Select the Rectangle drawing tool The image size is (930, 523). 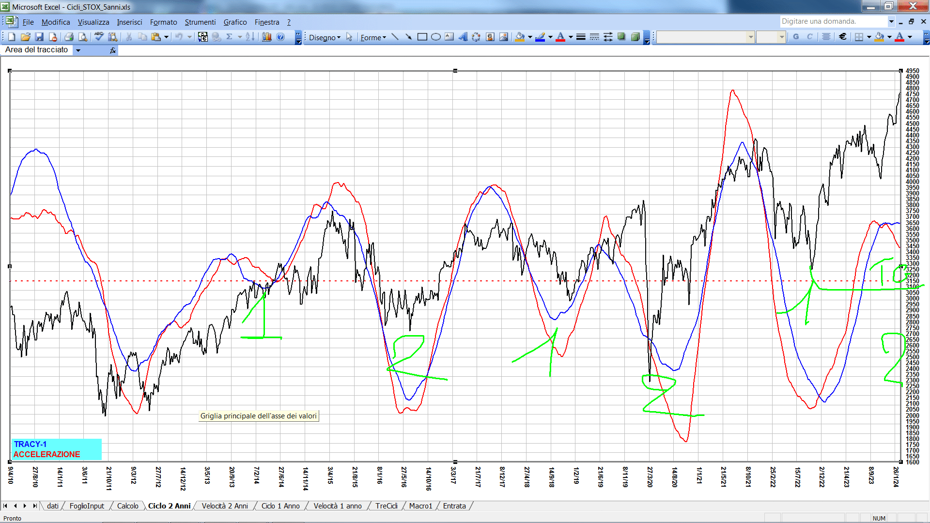[x=422, y=37]
